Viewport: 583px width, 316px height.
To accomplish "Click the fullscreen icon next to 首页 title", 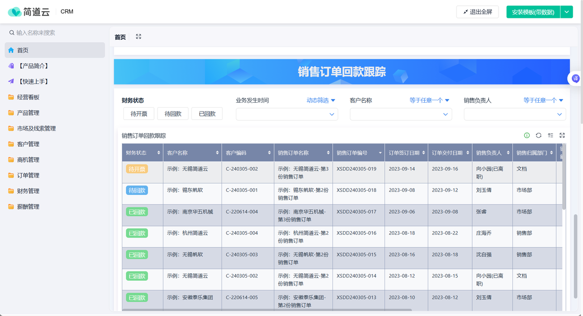I will (x=138, y=37).
